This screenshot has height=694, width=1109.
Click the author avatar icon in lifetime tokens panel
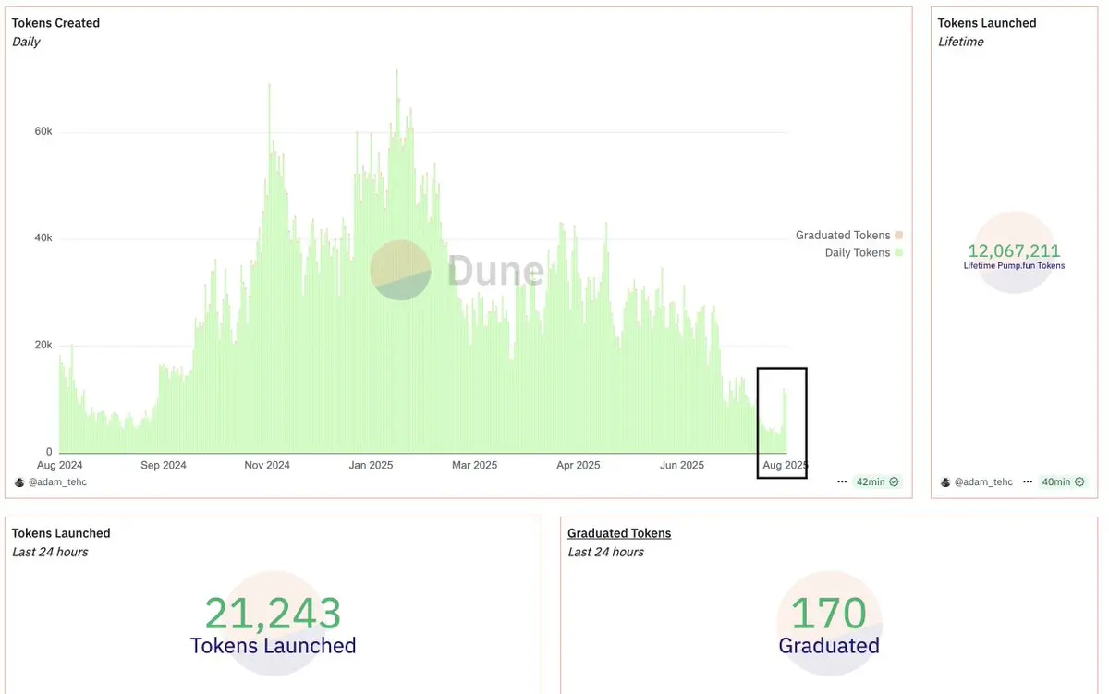point(945,482)
